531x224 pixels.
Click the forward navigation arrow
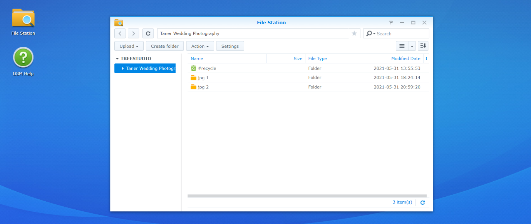[x=134, y=33]
